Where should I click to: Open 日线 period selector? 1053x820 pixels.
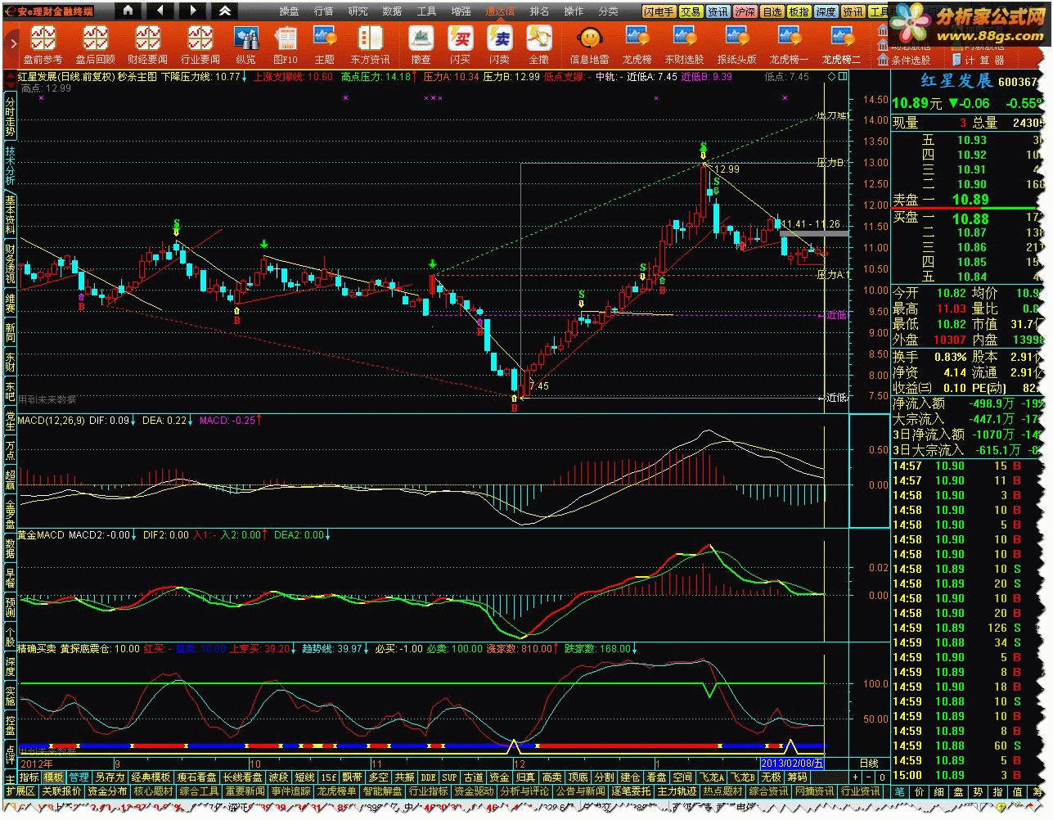coord(870,764)
